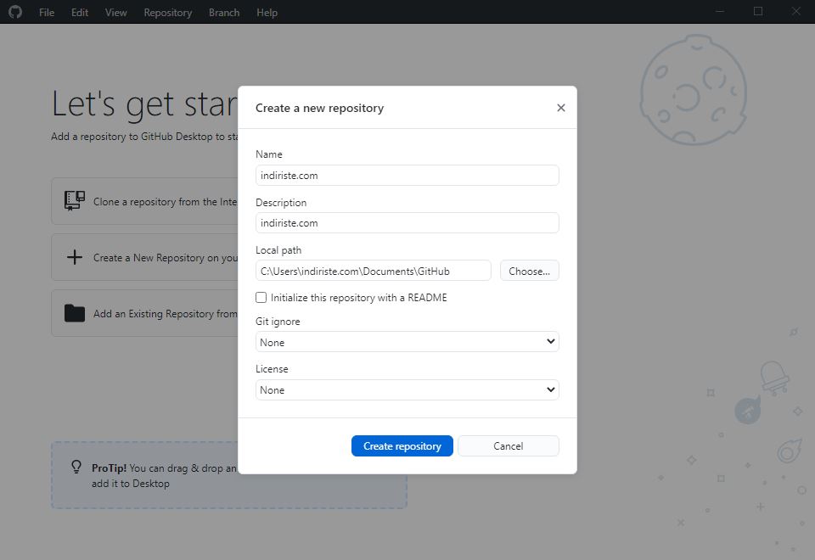Click the GitHub Octocat logo icon

(x=15, y=11)
